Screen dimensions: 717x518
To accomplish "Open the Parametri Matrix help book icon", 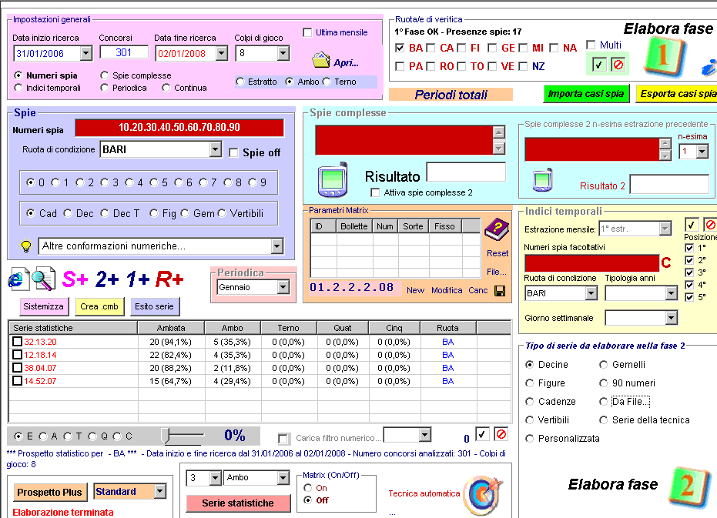I will (497, 229).
